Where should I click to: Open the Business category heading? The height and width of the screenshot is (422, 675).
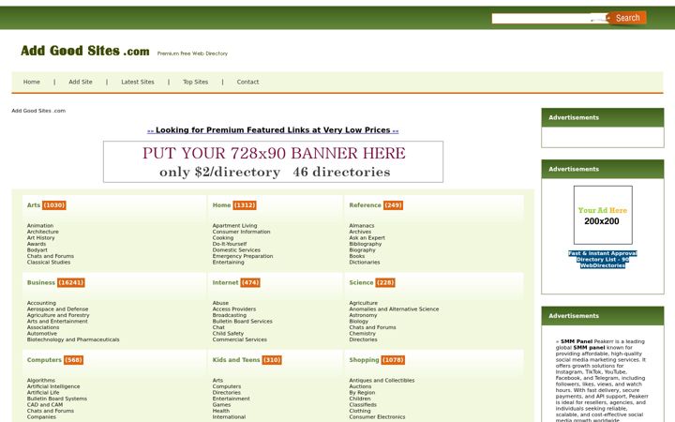[41, 283]
